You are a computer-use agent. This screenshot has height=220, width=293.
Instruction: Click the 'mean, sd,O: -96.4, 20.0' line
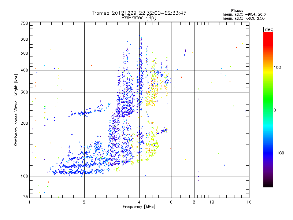(244, 14)
